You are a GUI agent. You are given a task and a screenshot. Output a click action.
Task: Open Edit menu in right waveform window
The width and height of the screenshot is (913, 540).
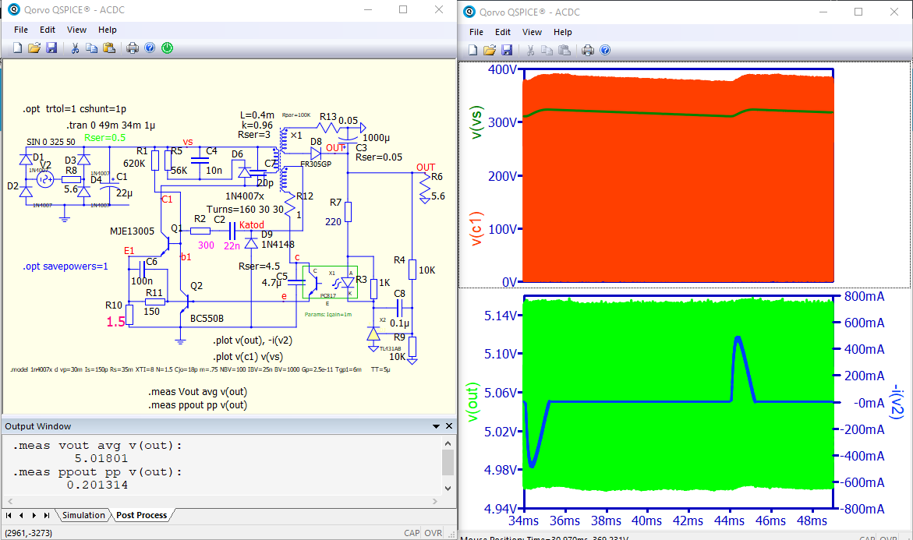coord(502,32)
